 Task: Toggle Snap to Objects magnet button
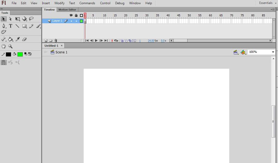[x=4, y=62]
